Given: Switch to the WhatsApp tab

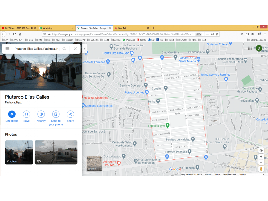Looking at the screenshot, I should coord(56,28).
